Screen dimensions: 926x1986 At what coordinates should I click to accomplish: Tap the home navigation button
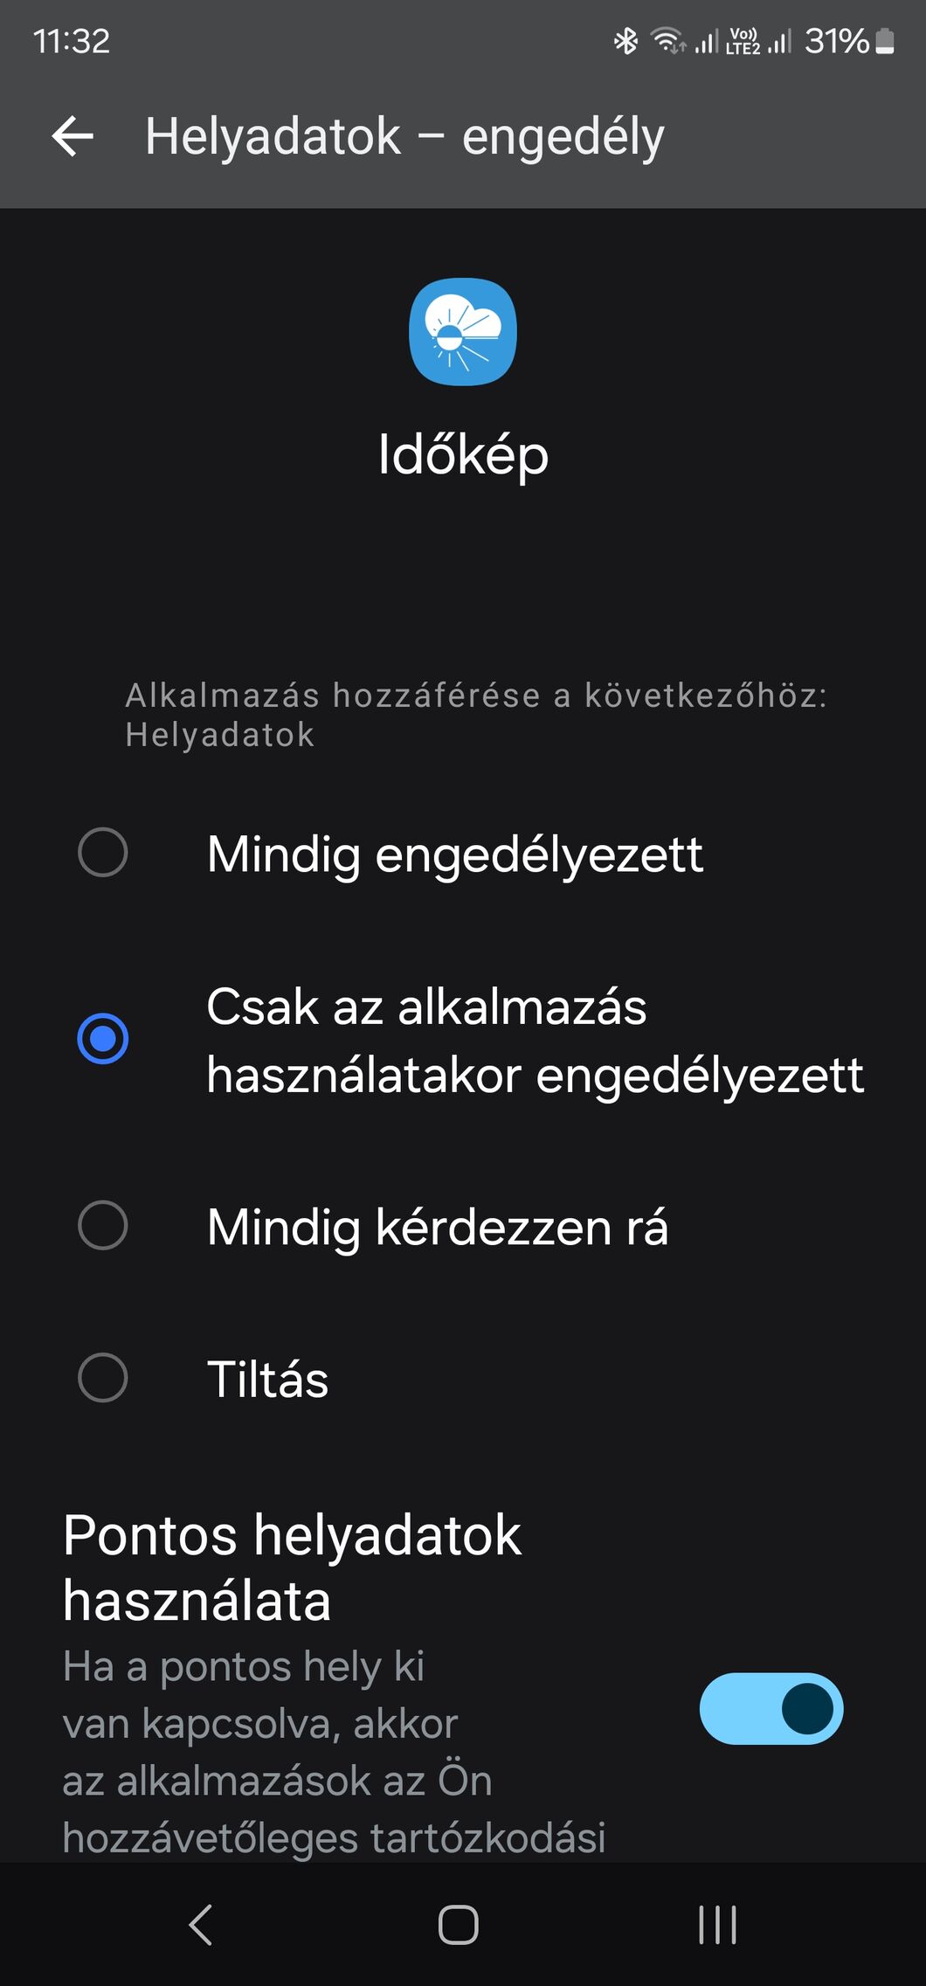pos(459,1925)
